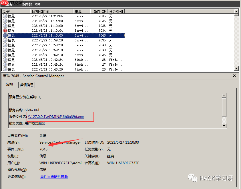Click scroll-up arrow of the event list
Screen dimensions: 241x189
point(237,12)
